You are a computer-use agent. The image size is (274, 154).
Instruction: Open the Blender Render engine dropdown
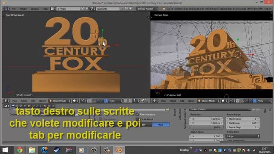pos(147,9)
